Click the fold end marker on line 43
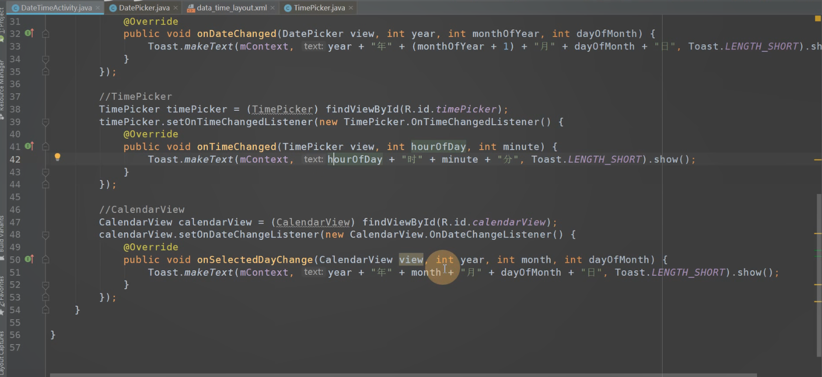The image size is (822, 377). [45, 172]
